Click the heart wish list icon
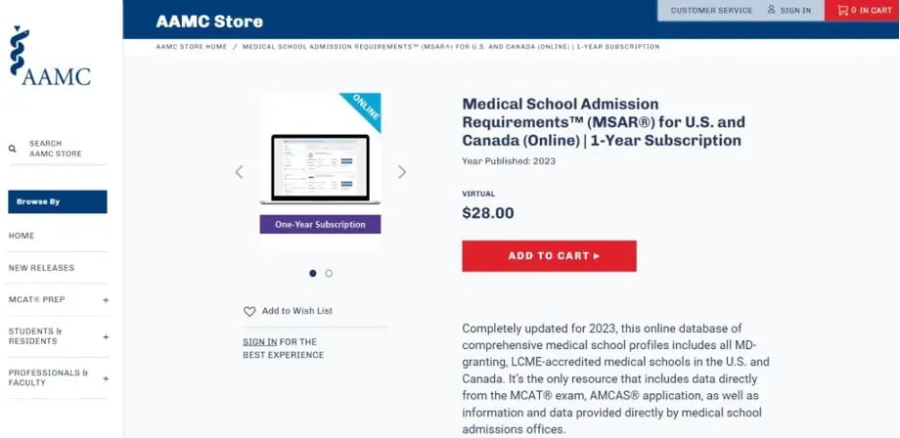This screenshot has width=900, height=438. coord(249,311)
